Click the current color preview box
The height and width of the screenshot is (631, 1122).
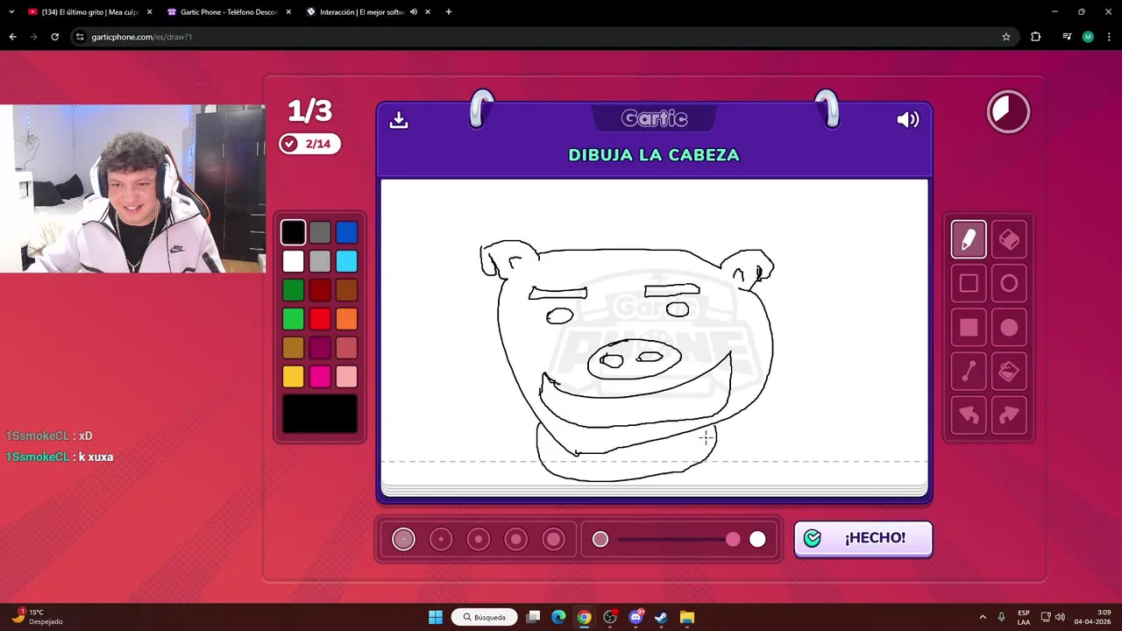tap(320, 414)
